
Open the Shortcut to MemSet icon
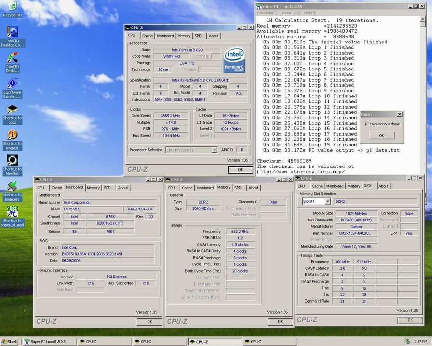coord(12,161)
